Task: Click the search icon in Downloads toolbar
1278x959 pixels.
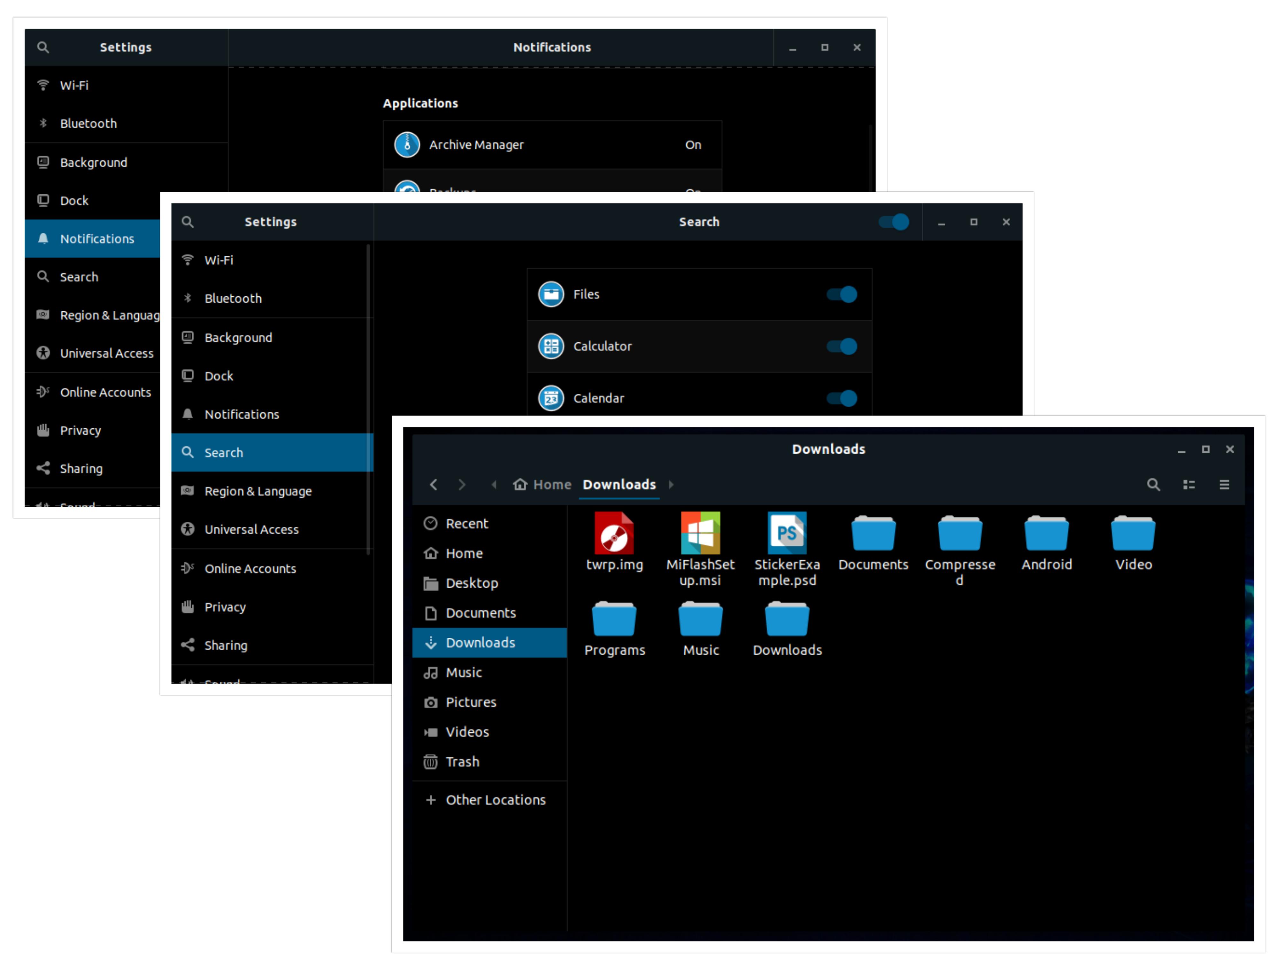Action: pos(1153,484)
